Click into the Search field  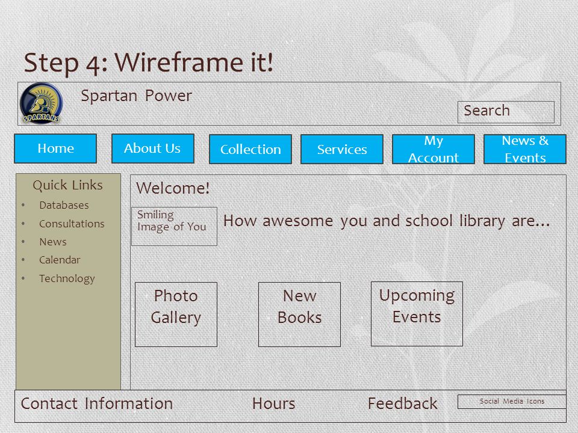[506, 112]
